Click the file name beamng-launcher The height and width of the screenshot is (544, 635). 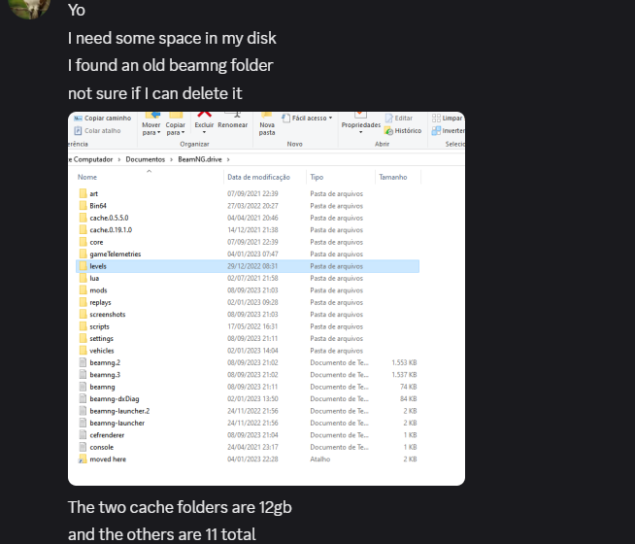[x=117, y=423]
